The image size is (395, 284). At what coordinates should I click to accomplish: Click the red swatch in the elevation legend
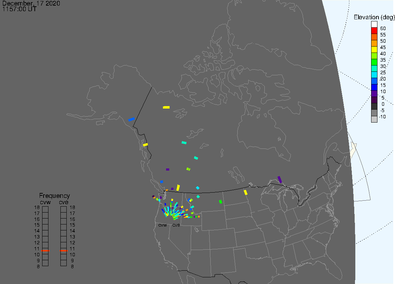tap(374, 31)
